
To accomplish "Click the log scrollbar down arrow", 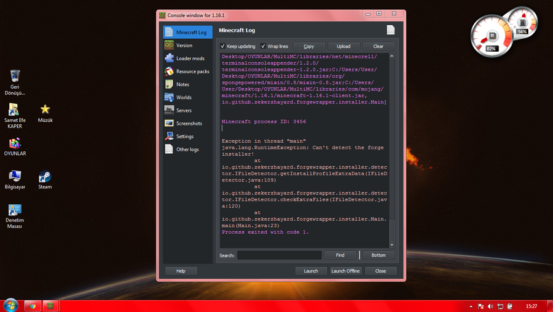I will coord(392,245).
